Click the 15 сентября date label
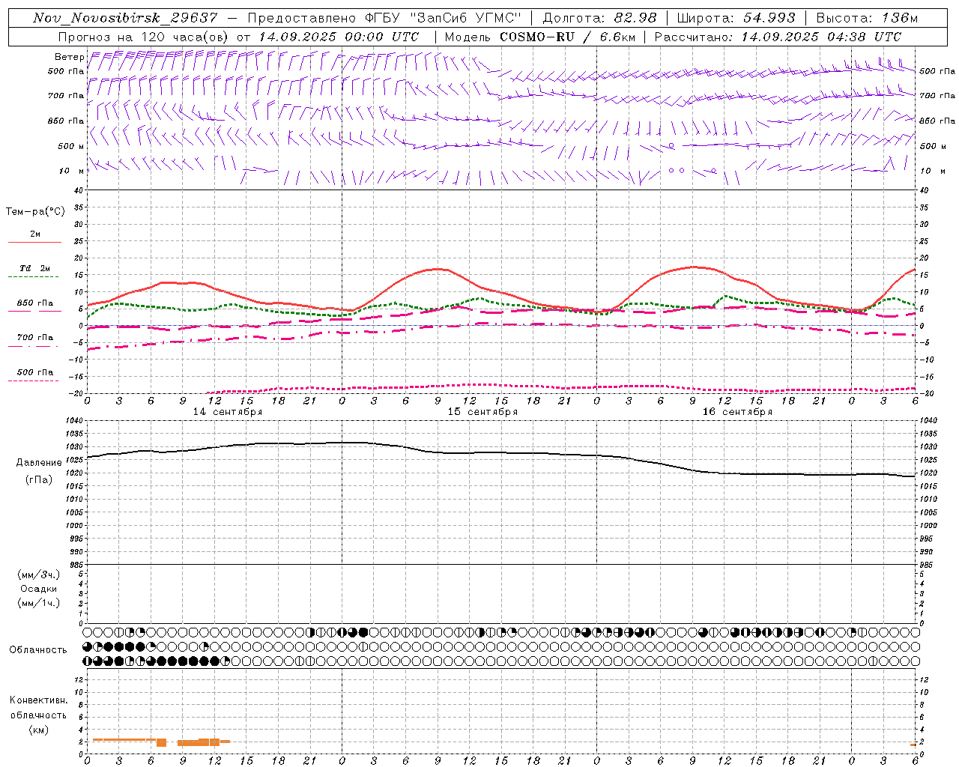Image resolution: width=959 pixels, height=767 pixels. coord(482,412)
